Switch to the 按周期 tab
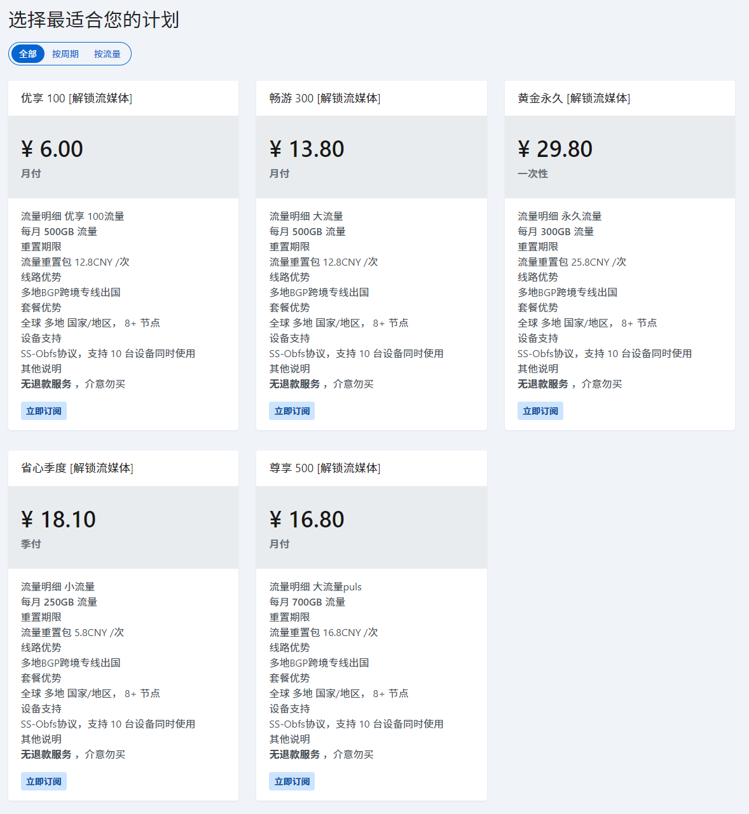Screen dimensions: 749x814 coord(65,54)
